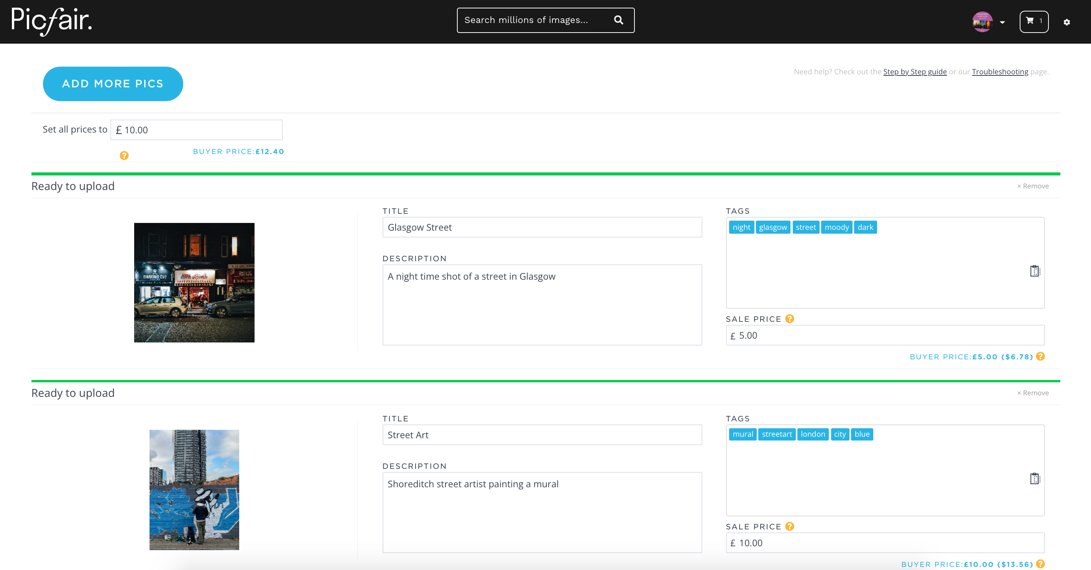This screenshot has height=570, width=1091.
Task: Buyer price £10.00 ($13.56) help icon
Action: 1040,563
